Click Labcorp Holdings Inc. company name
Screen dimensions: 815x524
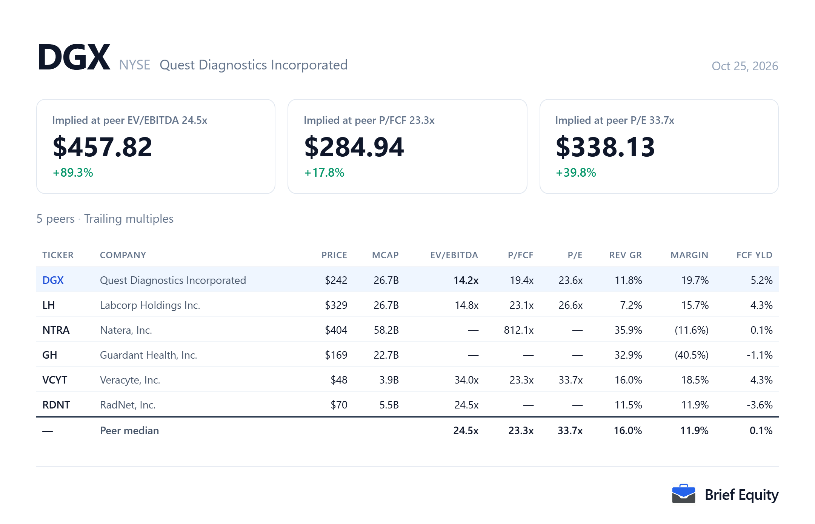pos(150,305)
